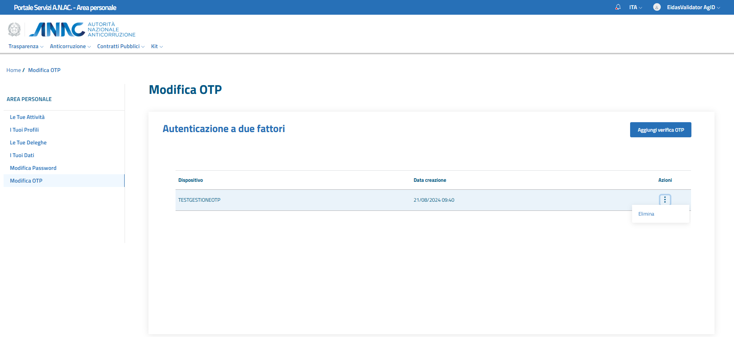
Task: Go to I Tuoi Dati
Action: pyautogui.click(x=22, y=156)
